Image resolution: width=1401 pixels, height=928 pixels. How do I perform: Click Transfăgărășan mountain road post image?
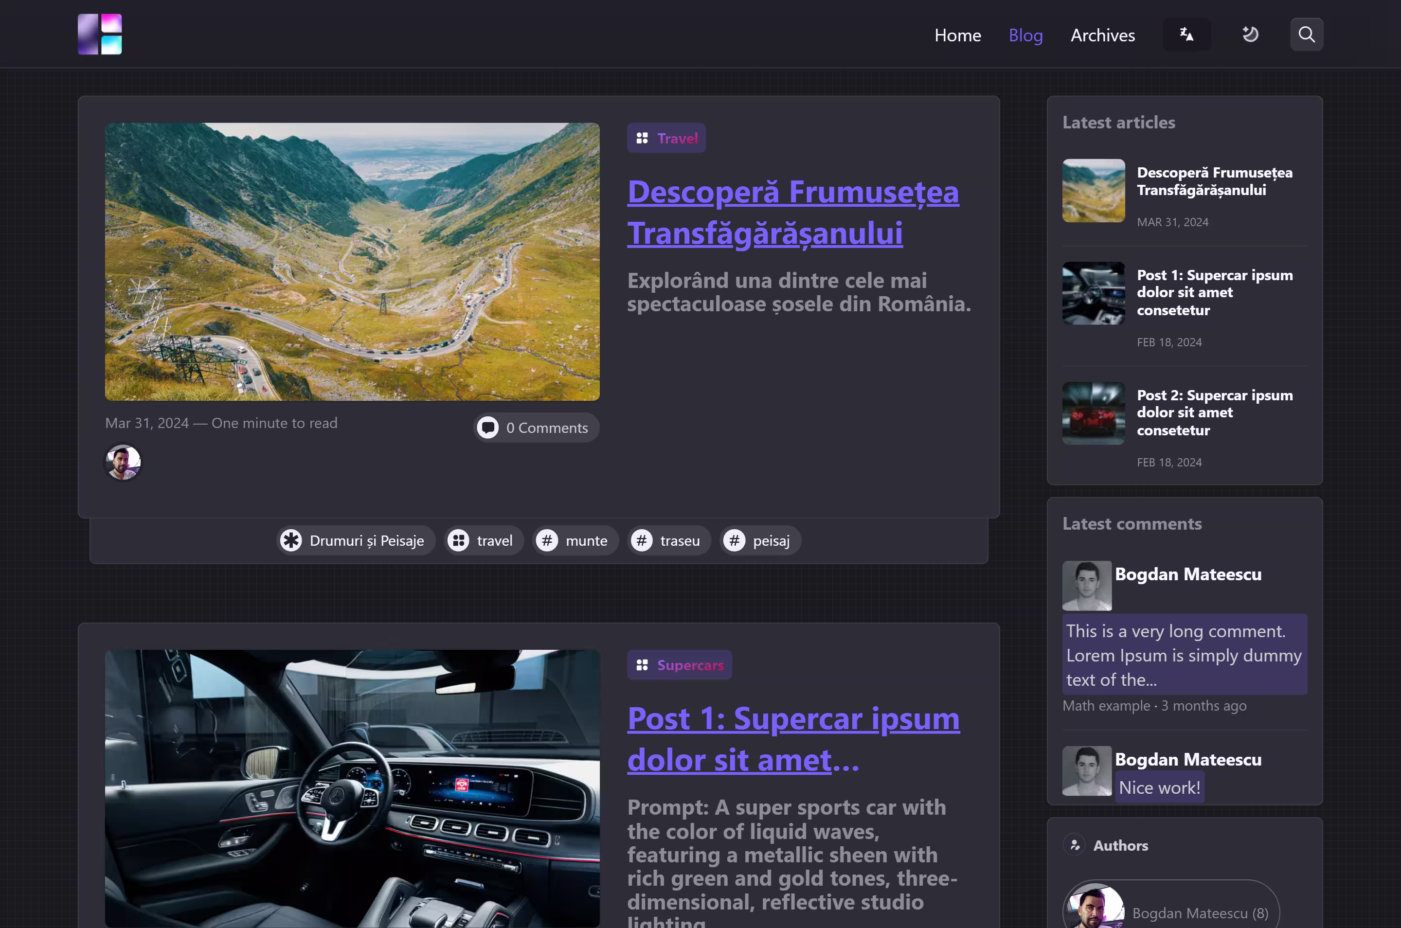352,261
